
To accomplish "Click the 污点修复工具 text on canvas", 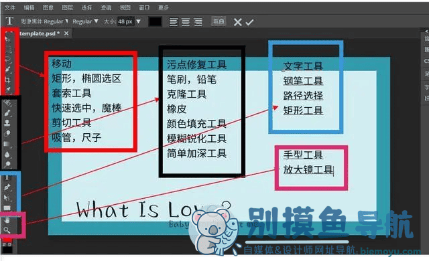I will 196,65.
